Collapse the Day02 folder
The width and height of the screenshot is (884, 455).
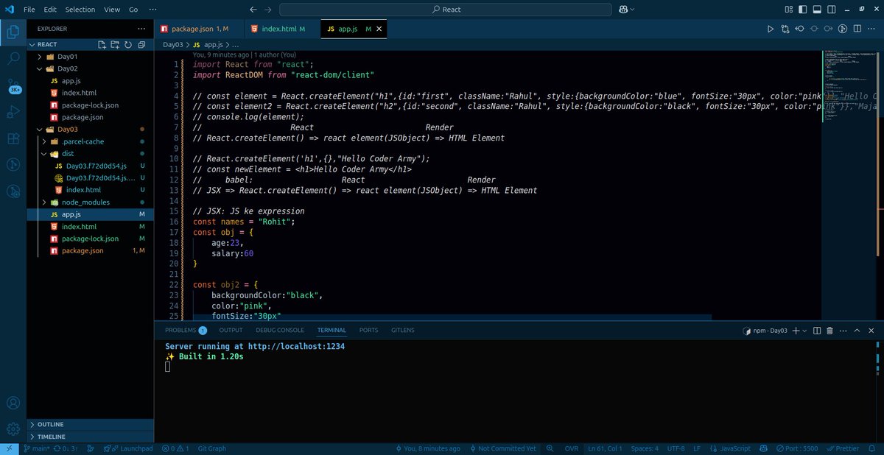[x=40, y=68]
